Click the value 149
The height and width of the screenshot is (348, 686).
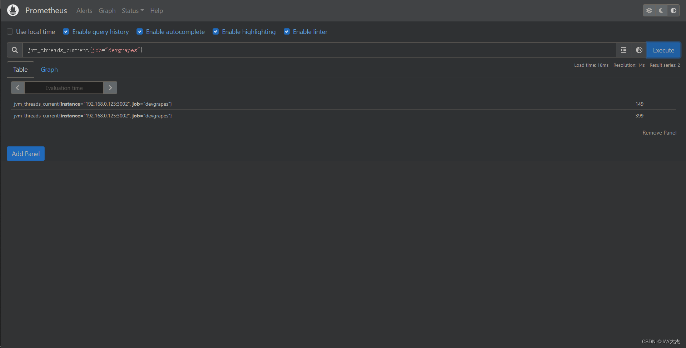[x=639, y=104]
